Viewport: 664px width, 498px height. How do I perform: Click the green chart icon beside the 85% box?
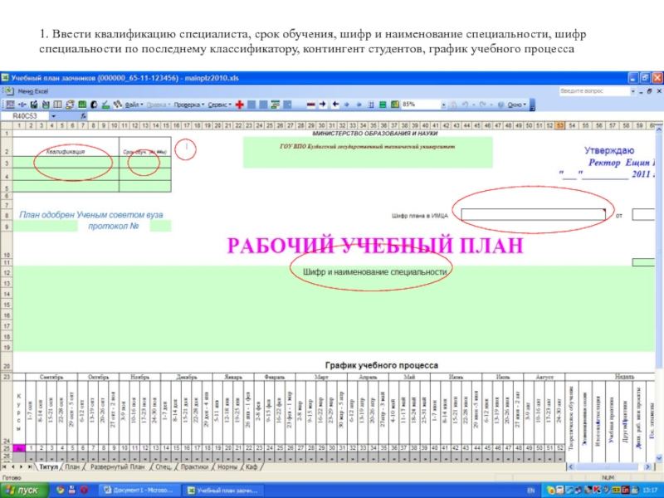(395, 105)
